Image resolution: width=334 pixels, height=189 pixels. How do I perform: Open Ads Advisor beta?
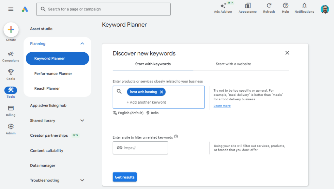pos(223,8)
